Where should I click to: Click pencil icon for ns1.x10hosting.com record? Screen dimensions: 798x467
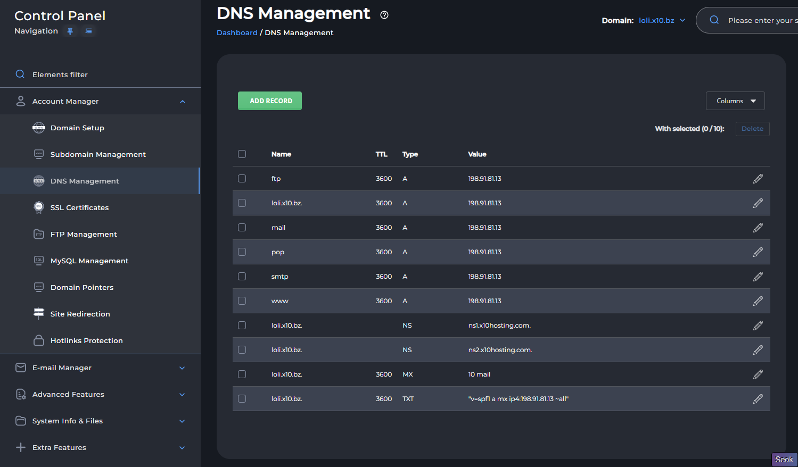point(758,326)
